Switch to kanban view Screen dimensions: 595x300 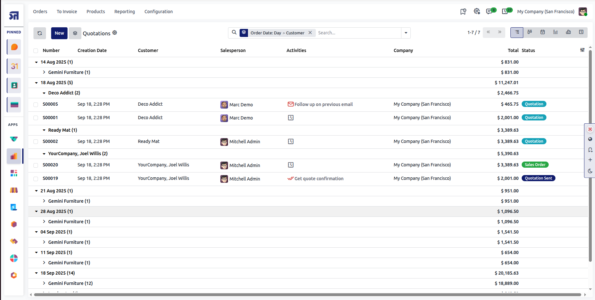(530, 32)
